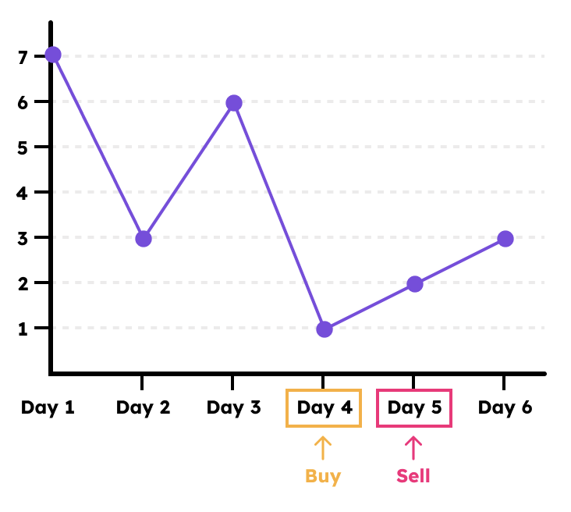The width and height of the screenshot is (571, 512).
Task: Select the Day 1 data point at 7
Action: pos(53,55)
